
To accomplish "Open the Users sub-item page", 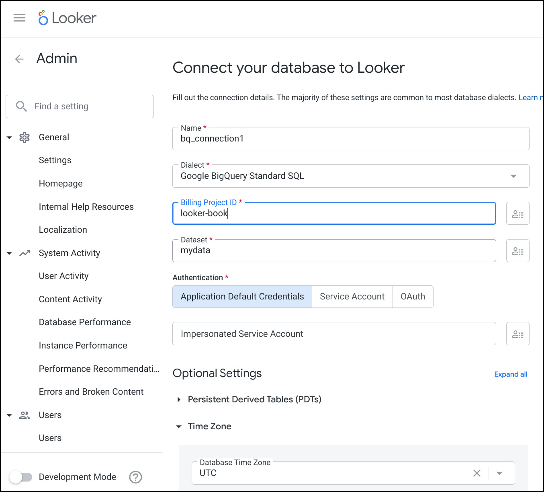I will coord(50,438).
